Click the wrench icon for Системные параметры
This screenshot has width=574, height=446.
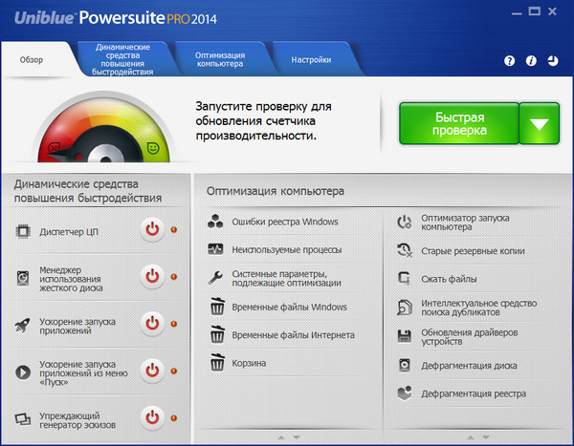(x=215, y=278)
